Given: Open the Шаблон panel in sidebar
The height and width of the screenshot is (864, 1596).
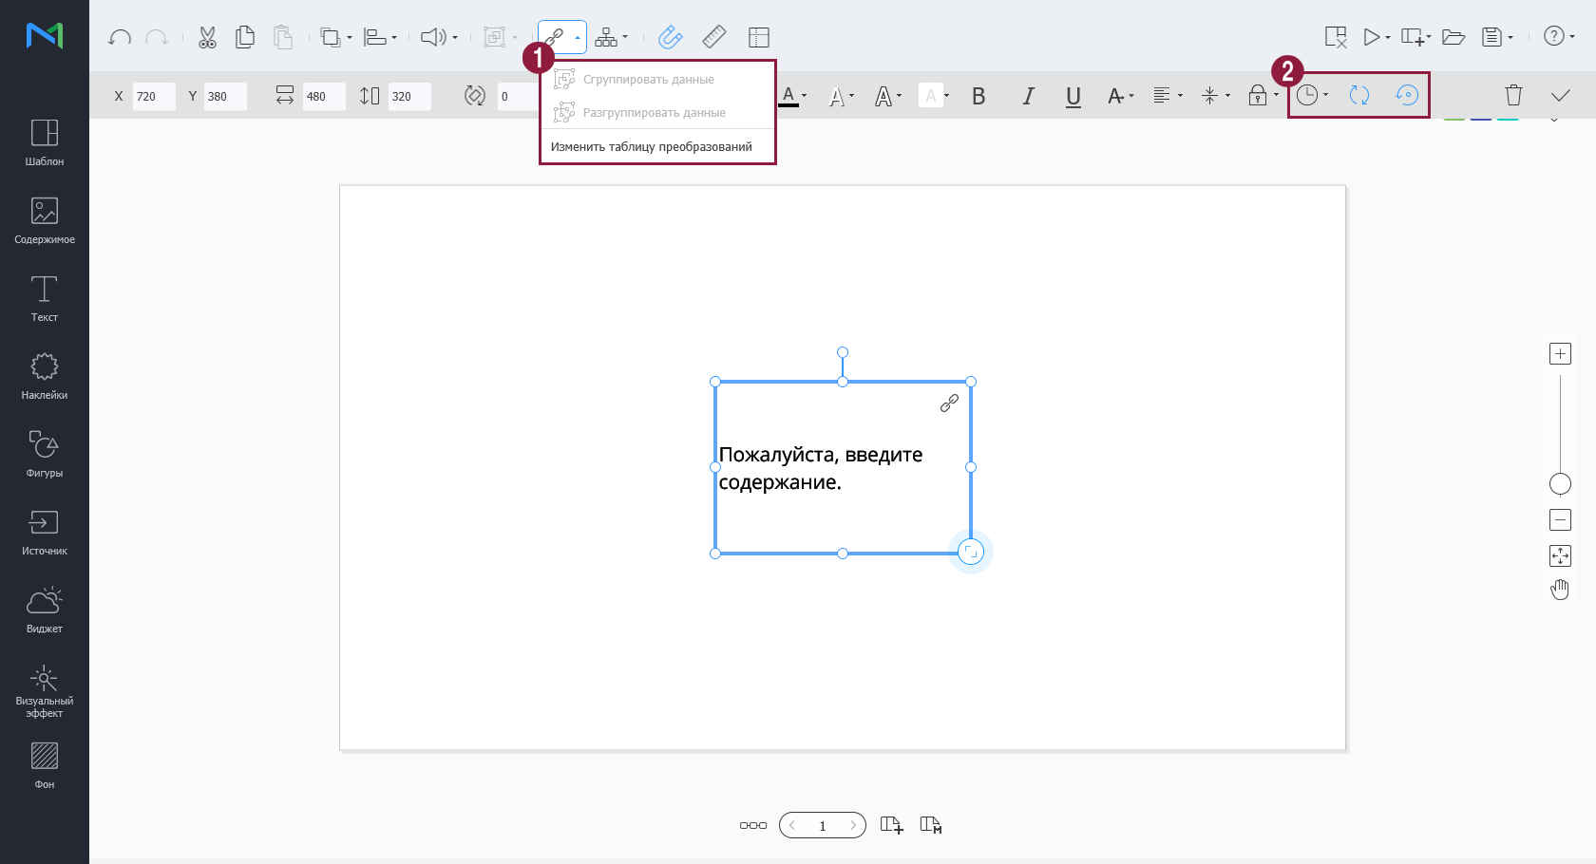Looking at the screenshot, I should point(45,142).
